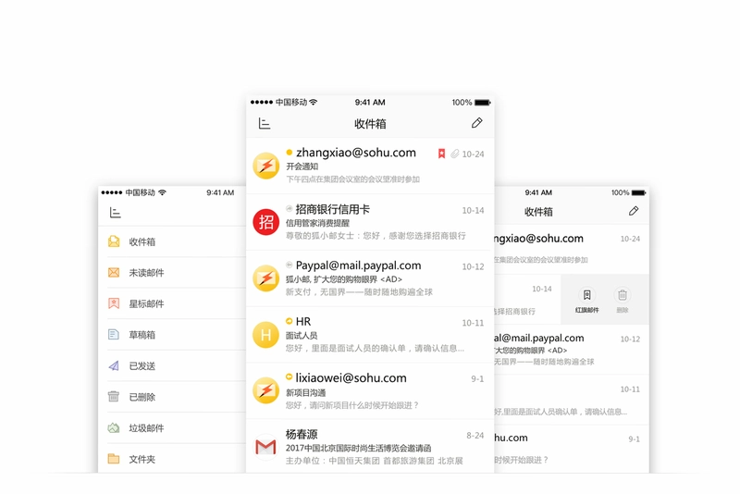Tap compose pencil icon in right phone screen
The width and height of the screenshot is (740, 494).
tap(634, 211)
